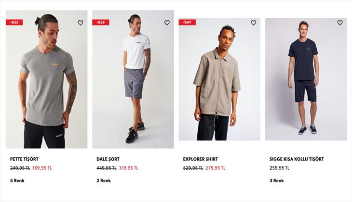Show the 2 Renk options for Dale Şort

pyautogui.click(x=104, y=180)
